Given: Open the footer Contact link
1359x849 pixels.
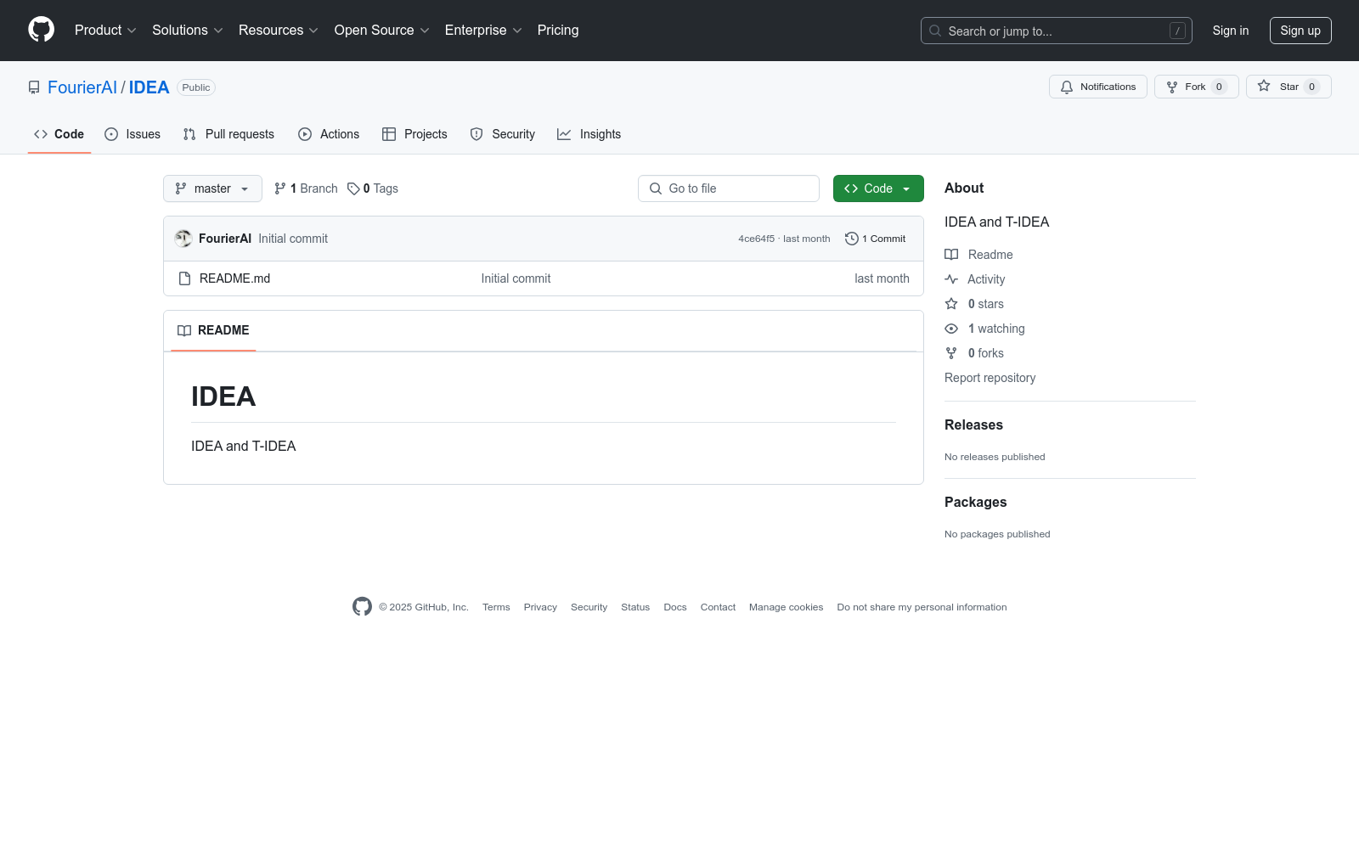Looking at the screenshot, I should [x=718, y=607].
